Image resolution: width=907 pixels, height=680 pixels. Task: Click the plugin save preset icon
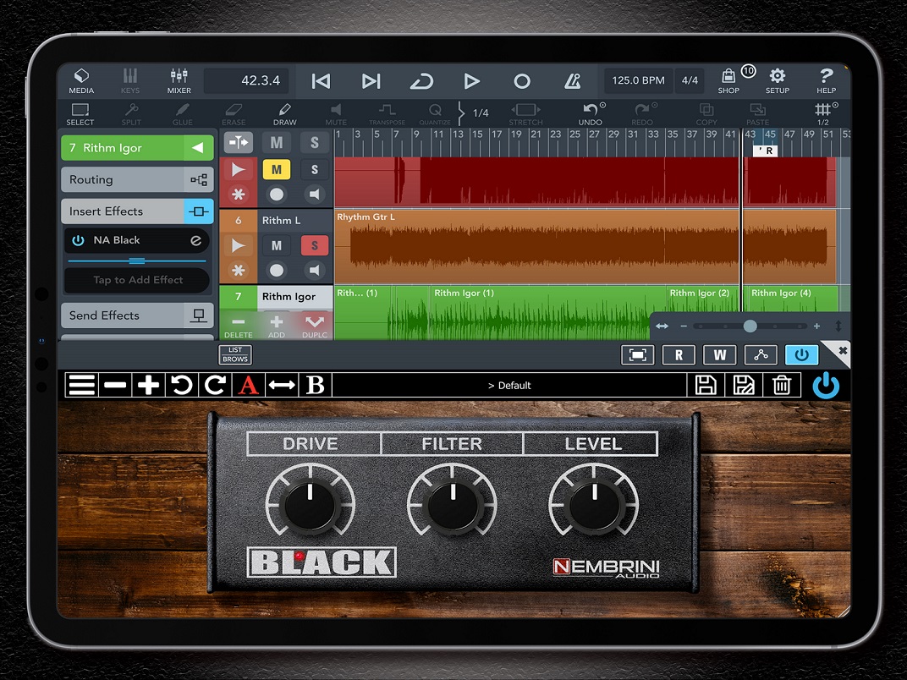pos(706,386)
